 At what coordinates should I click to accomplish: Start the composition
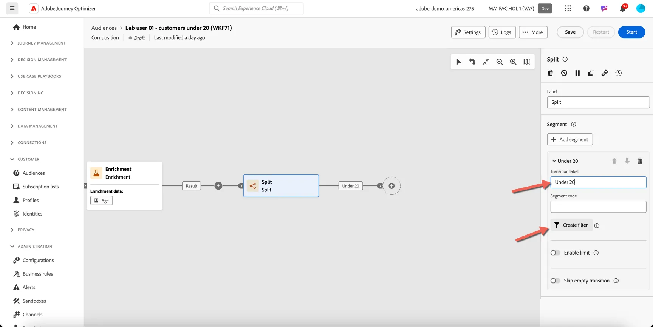tap(631, 32)
